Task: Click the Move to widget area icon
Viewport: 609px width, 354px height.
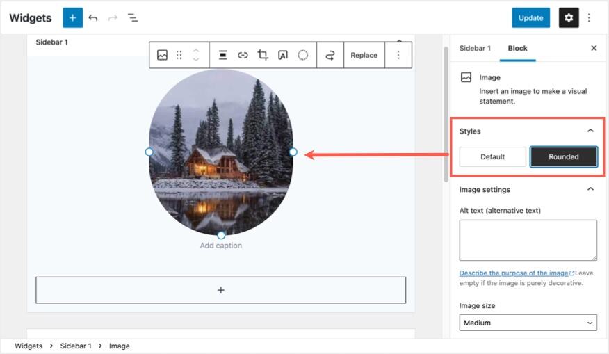Action: (330, 55)
